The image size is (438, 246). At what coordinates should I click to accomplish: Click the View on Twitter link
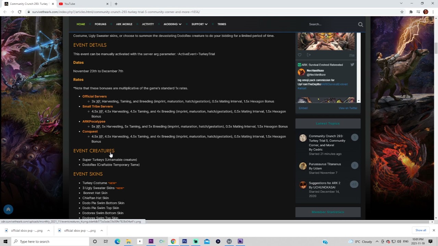pyautogui.click(x=348, y=108)
